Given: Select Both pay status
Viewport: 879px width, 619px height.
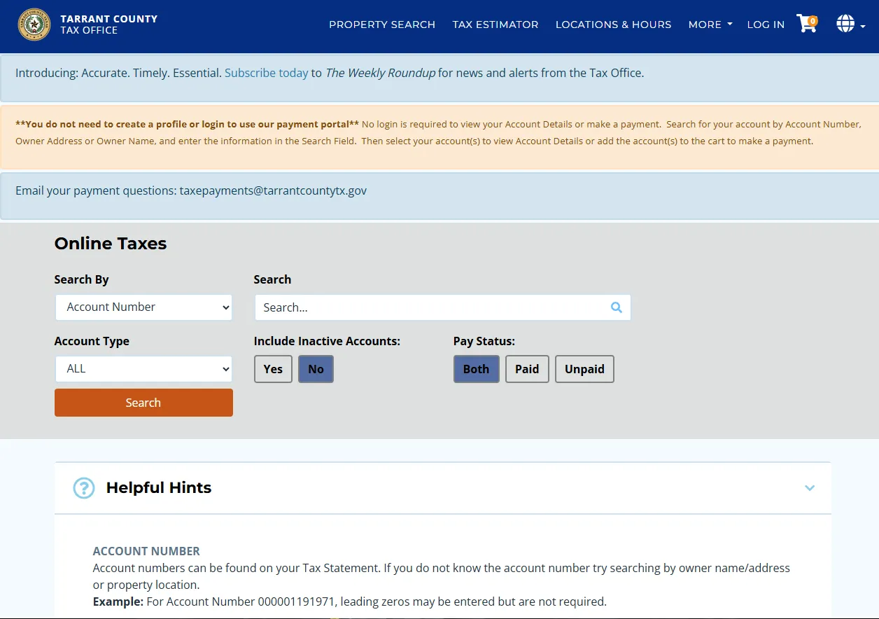Looking at the screenshot, I should click(477, 369).
